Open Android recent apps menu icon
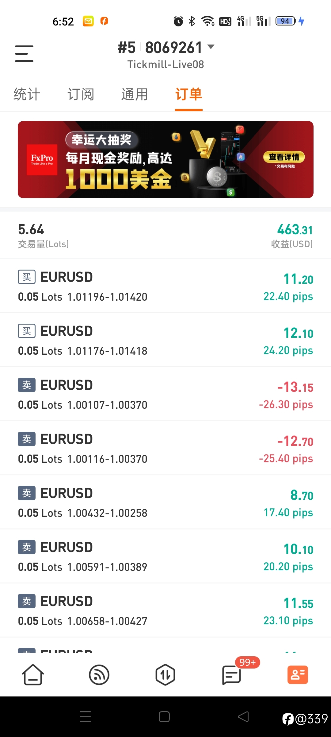Screen dimensions: 331x737 (x=85, y=717)
